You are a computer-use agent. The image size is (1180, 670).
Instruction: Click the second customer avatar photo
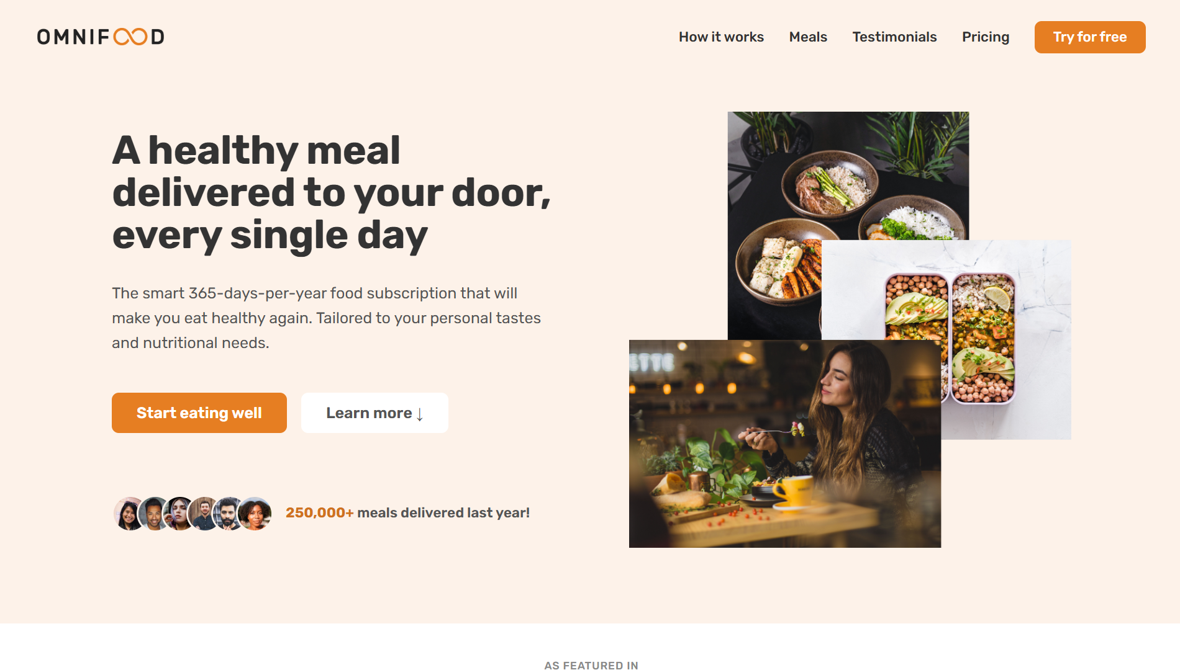pyautogui.click(x=153, y=514)
